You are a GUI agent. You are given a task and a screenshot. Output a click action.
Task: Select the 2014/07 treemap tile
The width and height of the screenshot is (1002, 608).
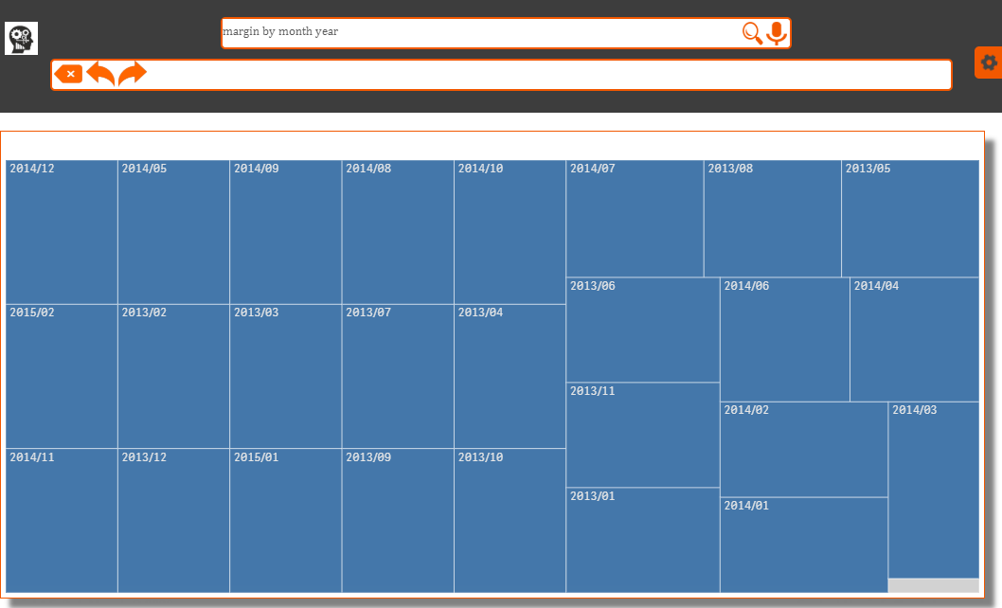(635, 219)
